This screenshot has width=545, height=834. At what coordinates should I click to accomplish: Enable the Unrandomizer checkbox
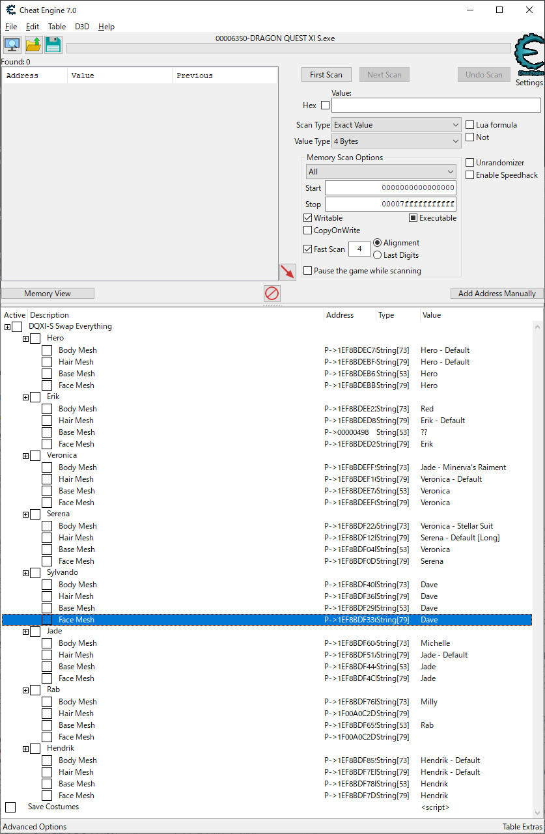coord(470,163)
